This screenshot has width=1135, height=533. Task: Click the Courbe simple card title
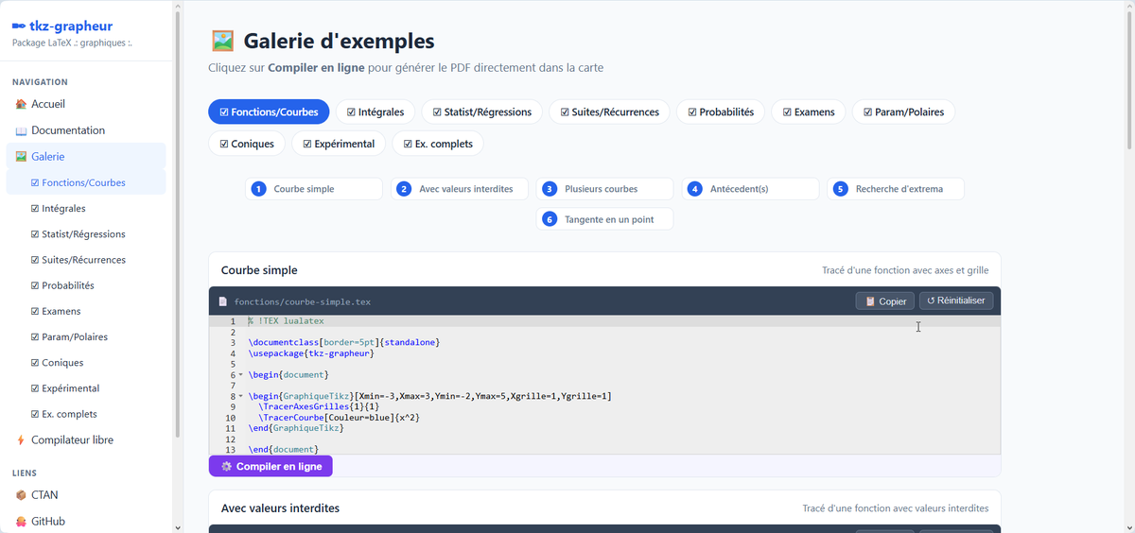[259, 270]
